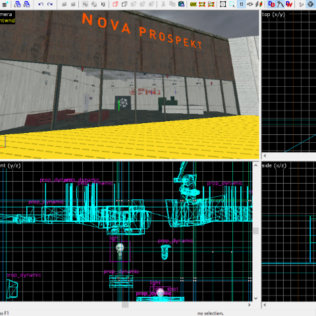The height and width of the screenshot is (316, 316).
Task: Click the 'light_spot' entity label
Action: click(166, 289)
